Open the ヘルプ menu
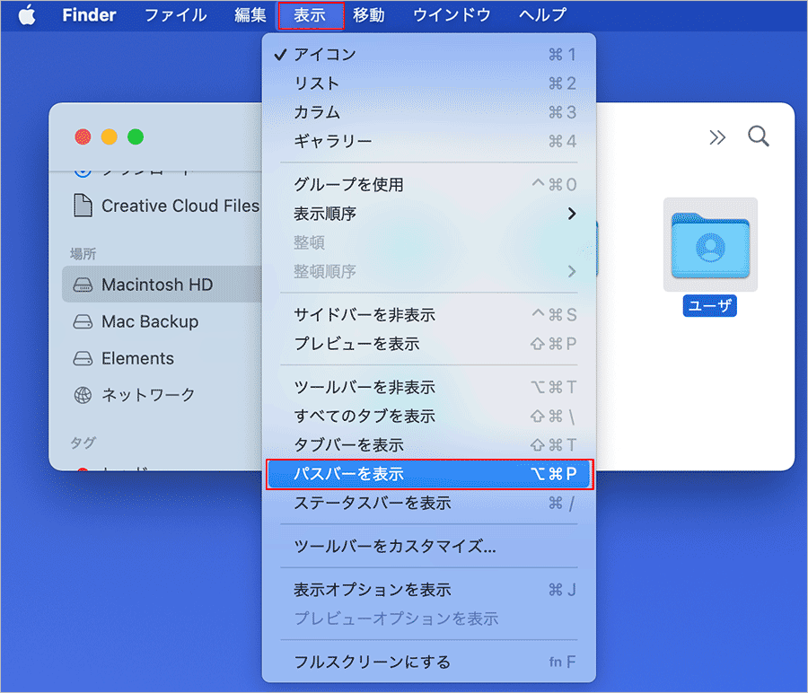 tap(542, 15)
